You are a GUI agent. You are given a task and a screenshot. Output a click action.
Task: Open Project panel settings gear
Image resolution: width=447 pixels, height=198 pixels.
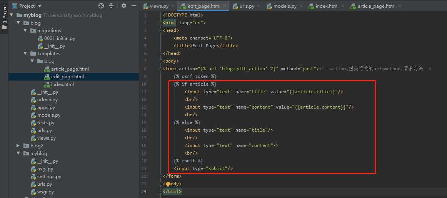pyautogui.click(x=123, y=6)
